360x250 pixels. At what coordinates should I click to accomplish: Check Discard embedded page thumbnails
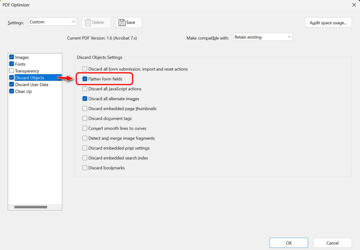85,108
